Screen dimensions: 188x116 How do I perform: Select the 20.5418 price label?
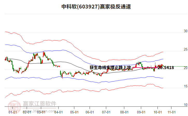pyautogui.click(x=166, y=68)
